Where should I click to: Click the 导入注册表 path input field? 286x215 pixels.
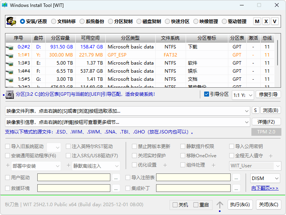(x=193, y=177)
